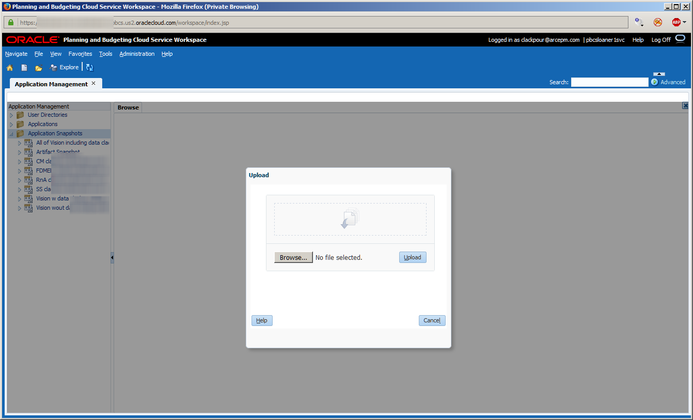693x420 pixels.
Task: Select the Applications tree label
Action: click(43, 124)
